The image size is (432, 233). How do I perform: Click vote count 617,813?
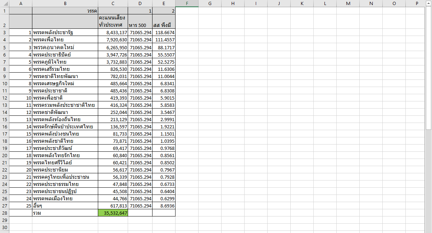pos(113,205)
